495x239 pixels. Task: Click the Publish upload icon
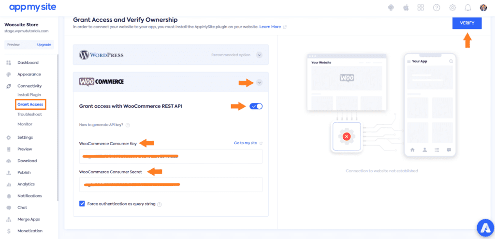pyautogui.click(x=9, y=173)
